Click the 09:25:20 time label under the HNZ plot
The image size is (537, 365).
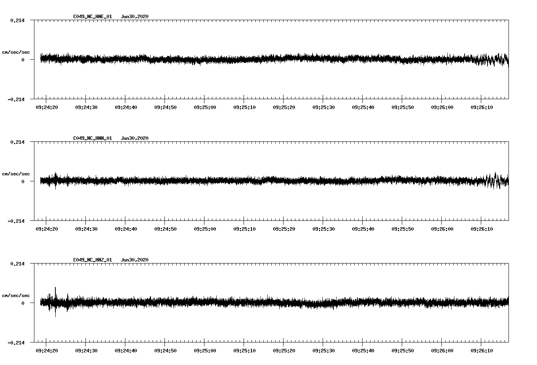[284, 350]
